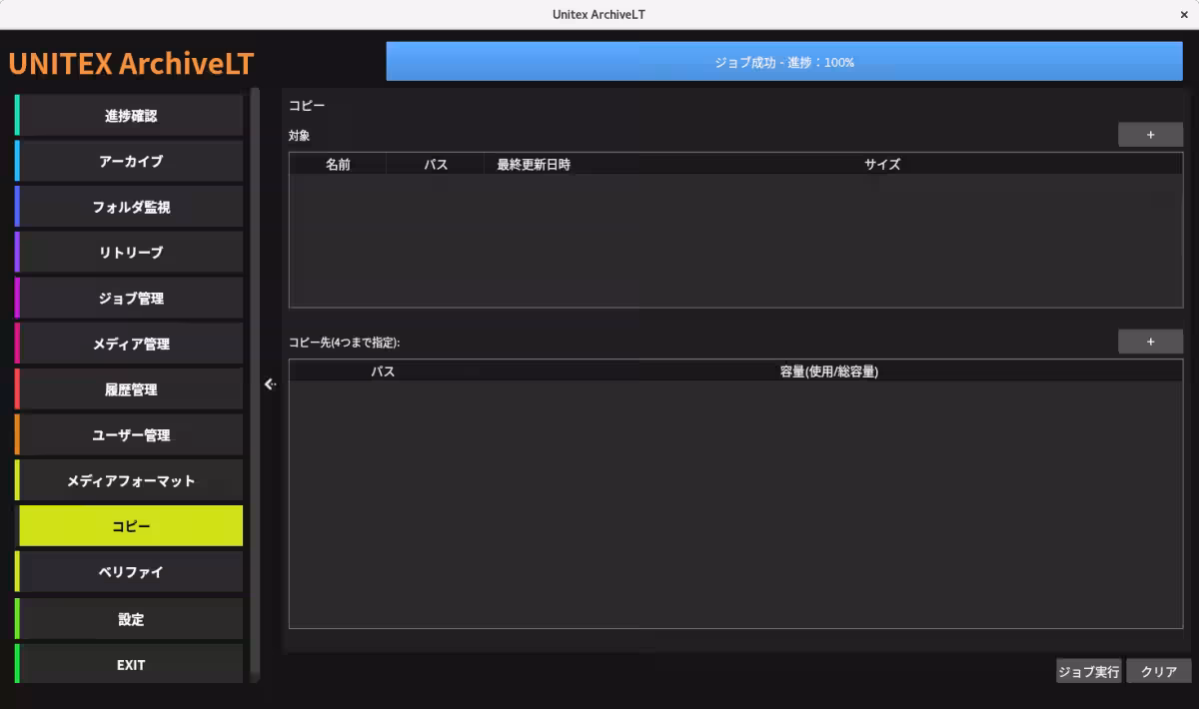Click the + icon to add copy targets

pyautogui.click(x=1150, y=134)
